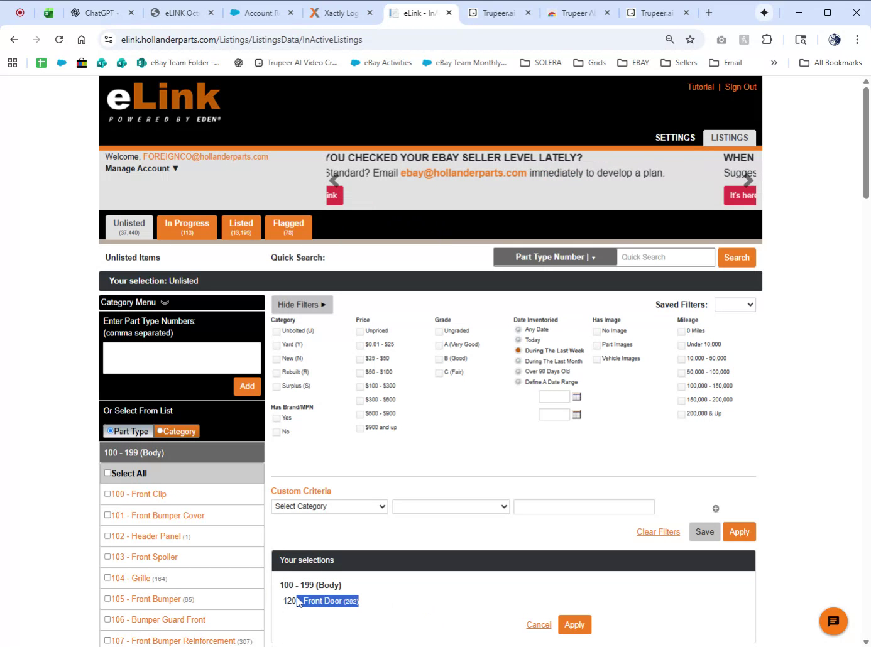871x647 pixels.
Task: Open the Gemini sparkle icon in title bar
Action: point(764,13)
